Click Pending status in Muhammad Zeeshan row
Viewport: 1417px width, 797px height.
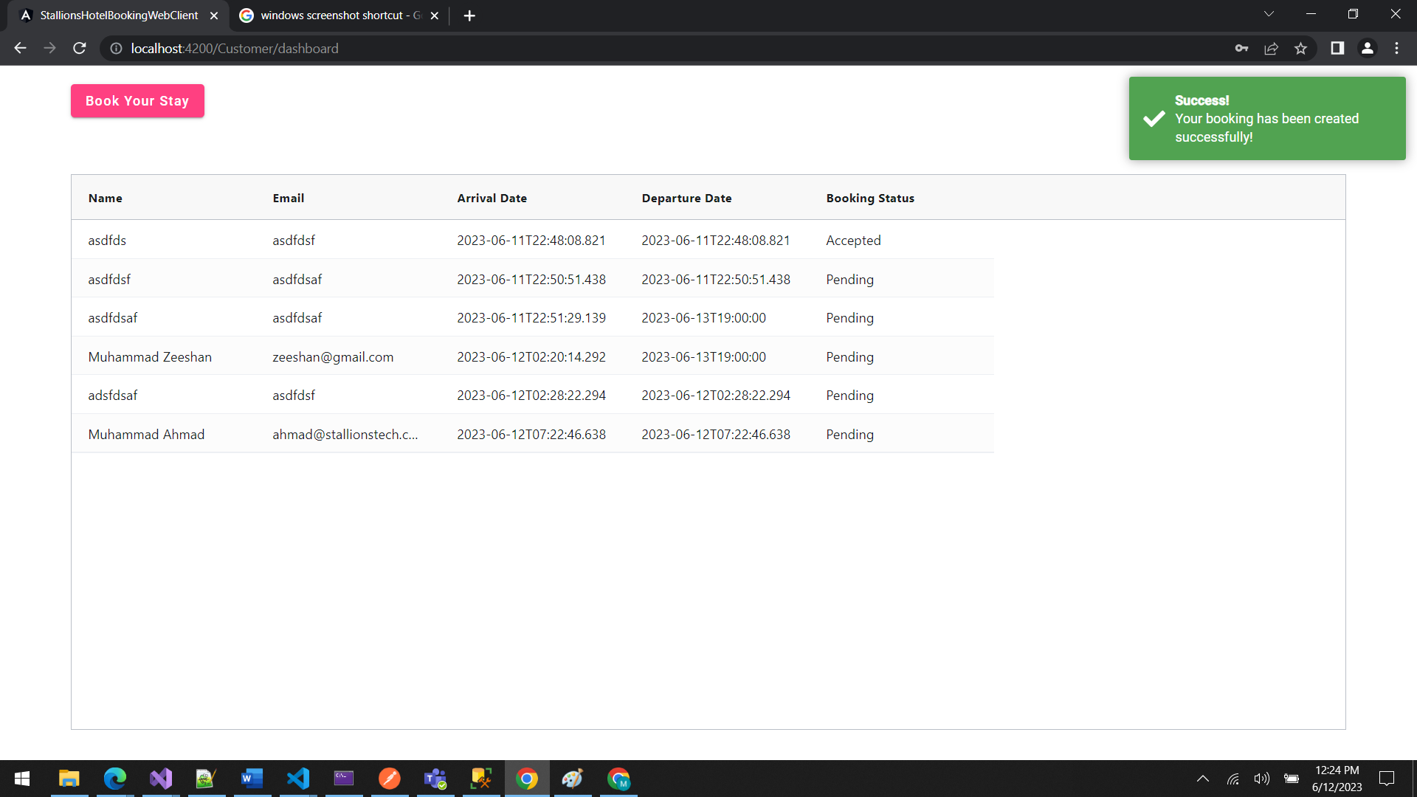point(849,356)
